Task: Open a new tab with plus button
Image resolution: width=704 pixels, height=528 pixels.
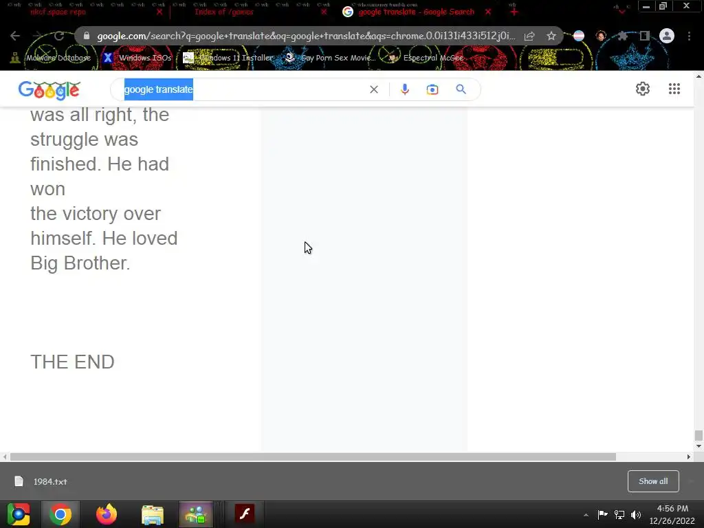Action: [x=514, y=12]
